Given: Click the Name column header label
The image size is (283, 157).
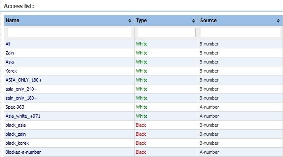Looking at the screenshot, I should [x=12, y=20].
